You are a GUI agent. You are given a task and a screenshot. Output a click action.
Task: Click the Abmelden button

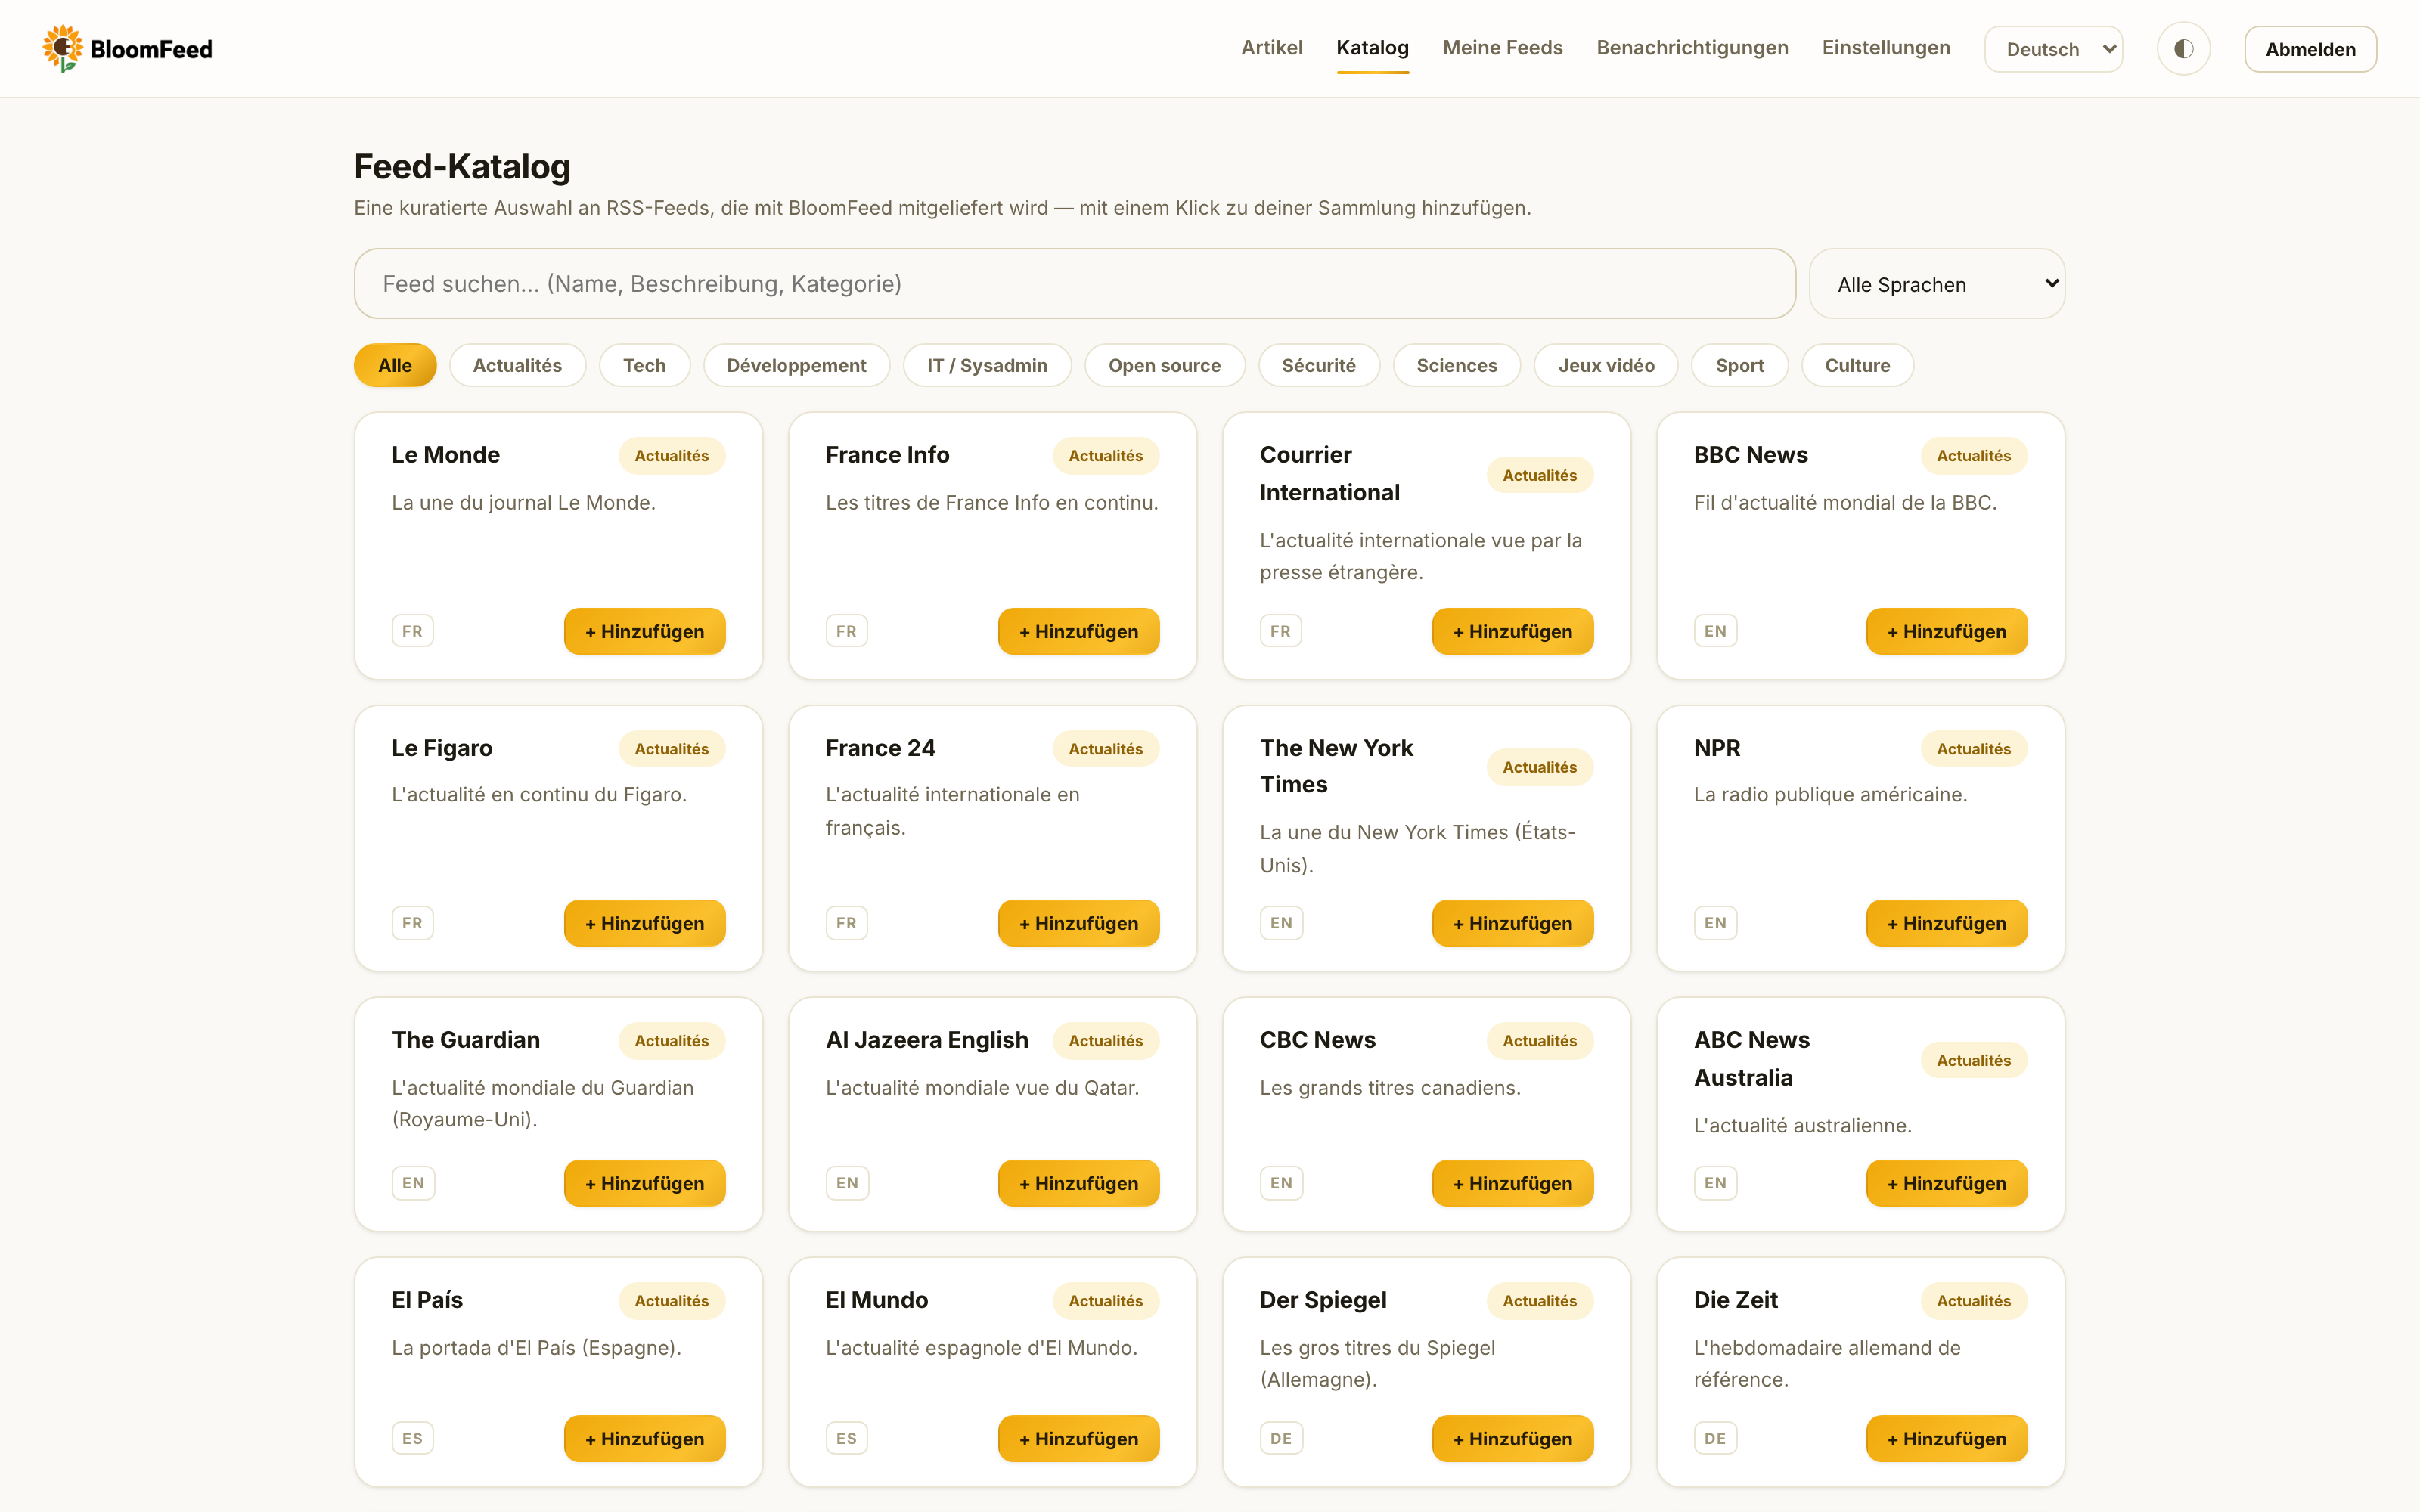click(2310, 49)
